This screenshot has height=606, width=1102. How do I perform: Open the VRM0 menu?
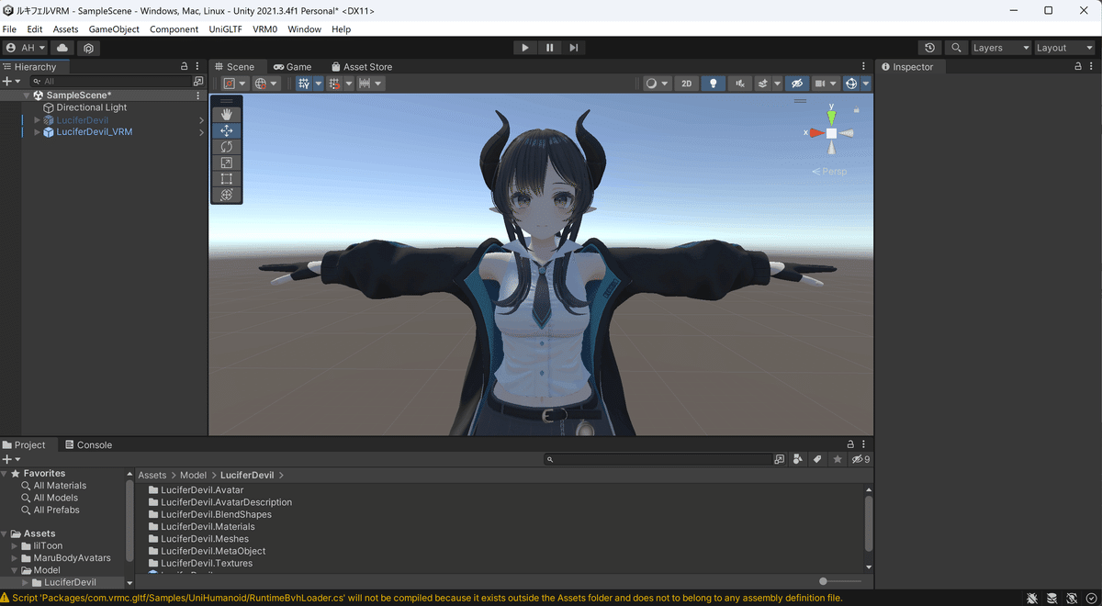click(264, 29)
